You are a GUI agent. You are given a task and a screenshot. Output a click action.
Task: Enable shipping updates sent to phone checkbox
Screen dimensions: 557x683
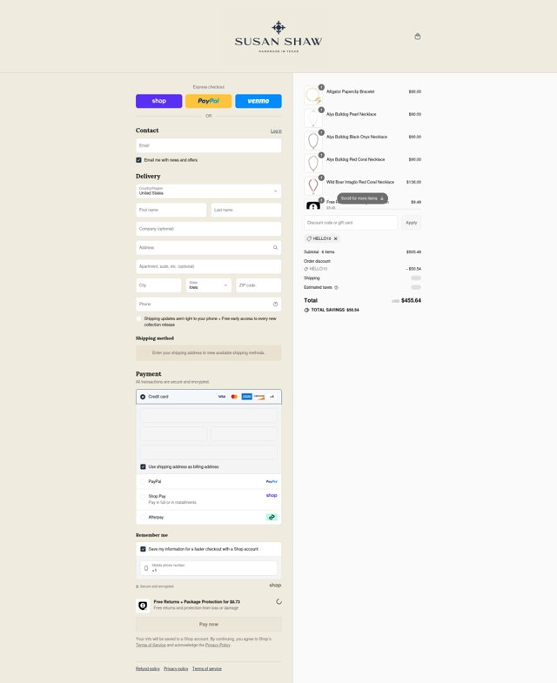tap(138, 318)
